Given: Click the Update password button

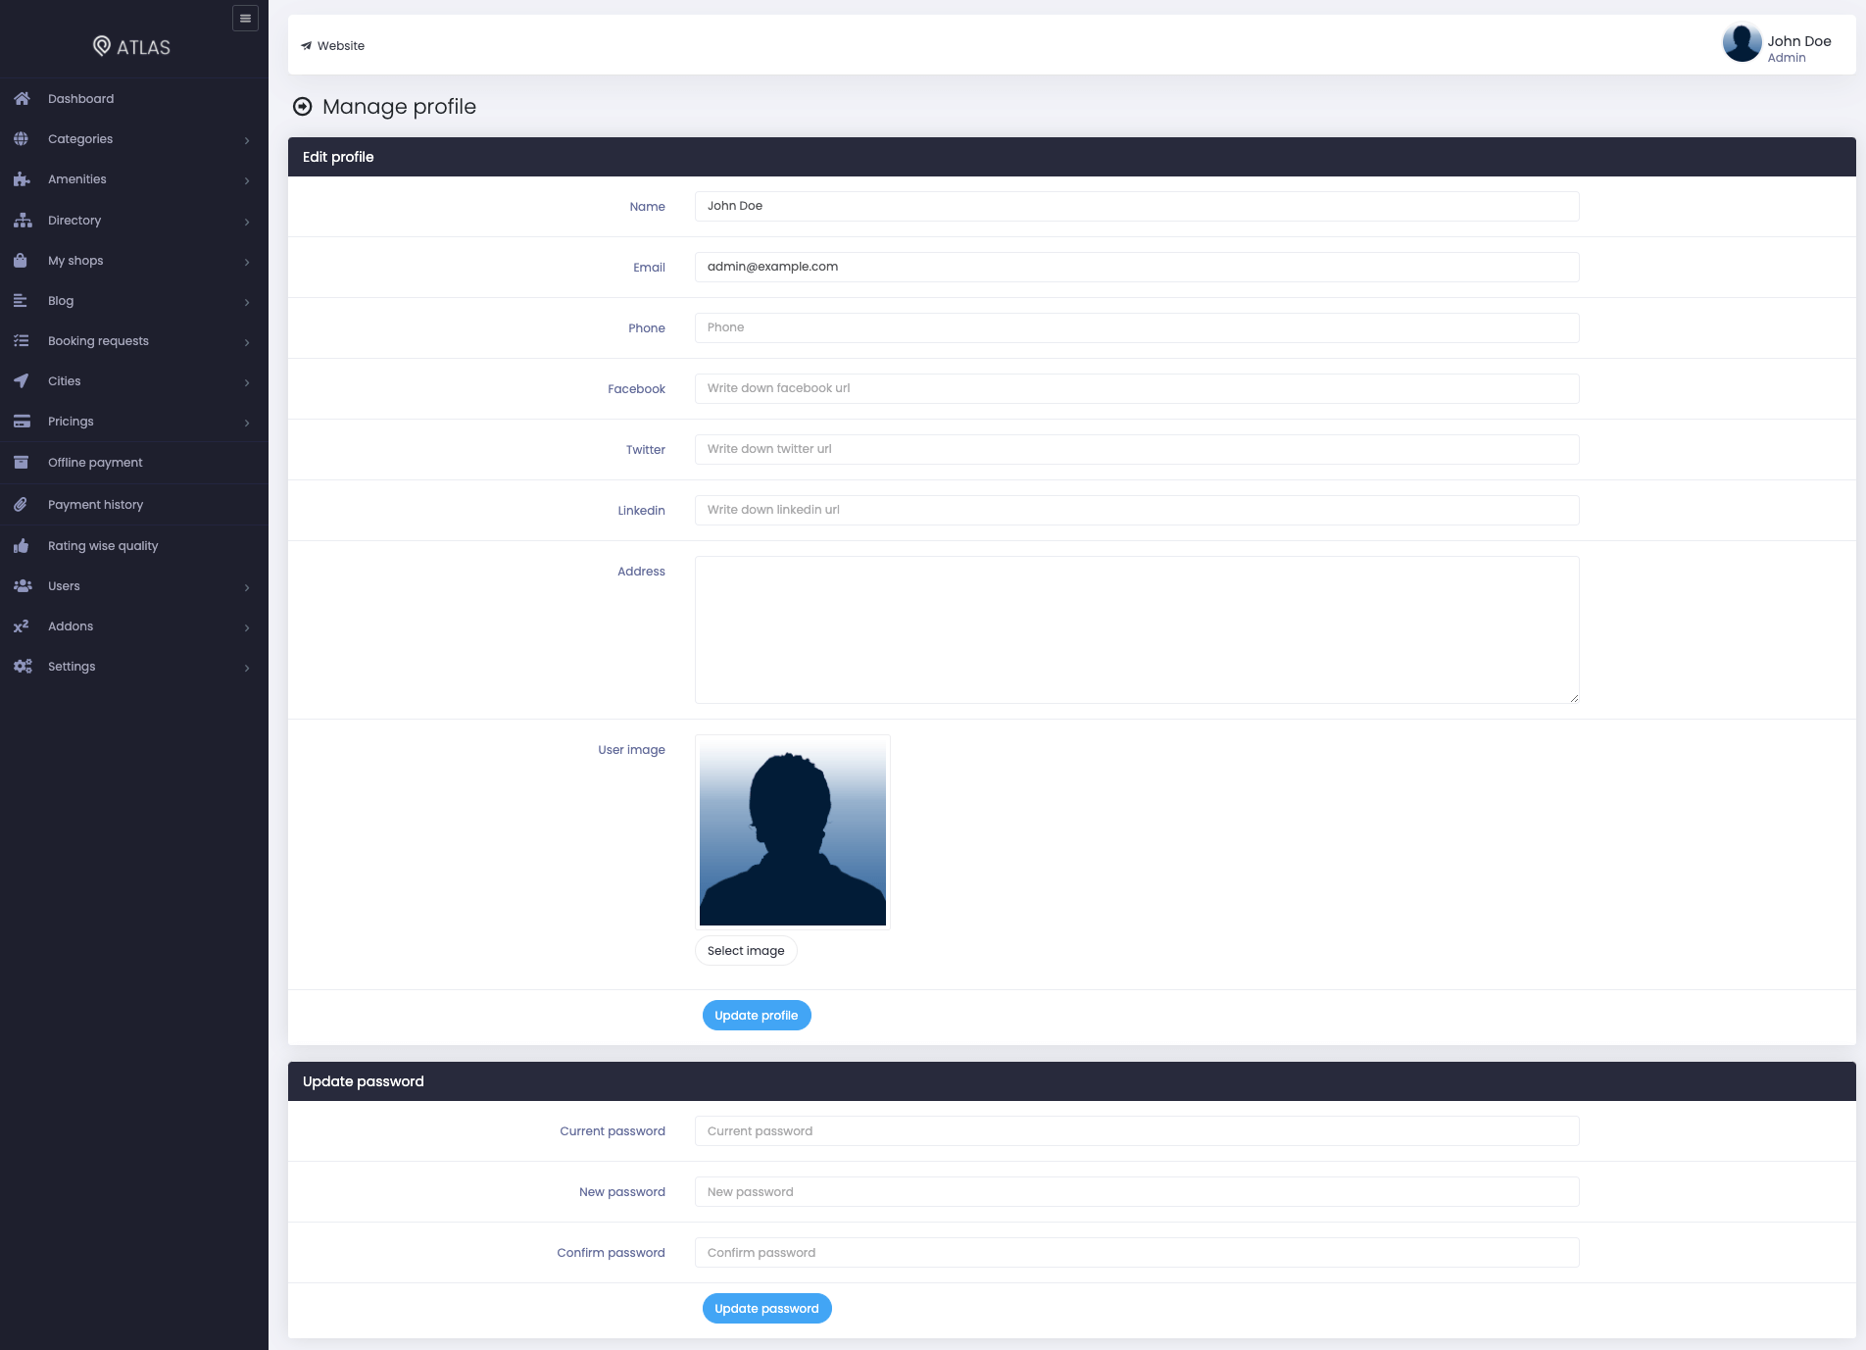Looking at the screenshot, I should click(x=766, y=1309).
